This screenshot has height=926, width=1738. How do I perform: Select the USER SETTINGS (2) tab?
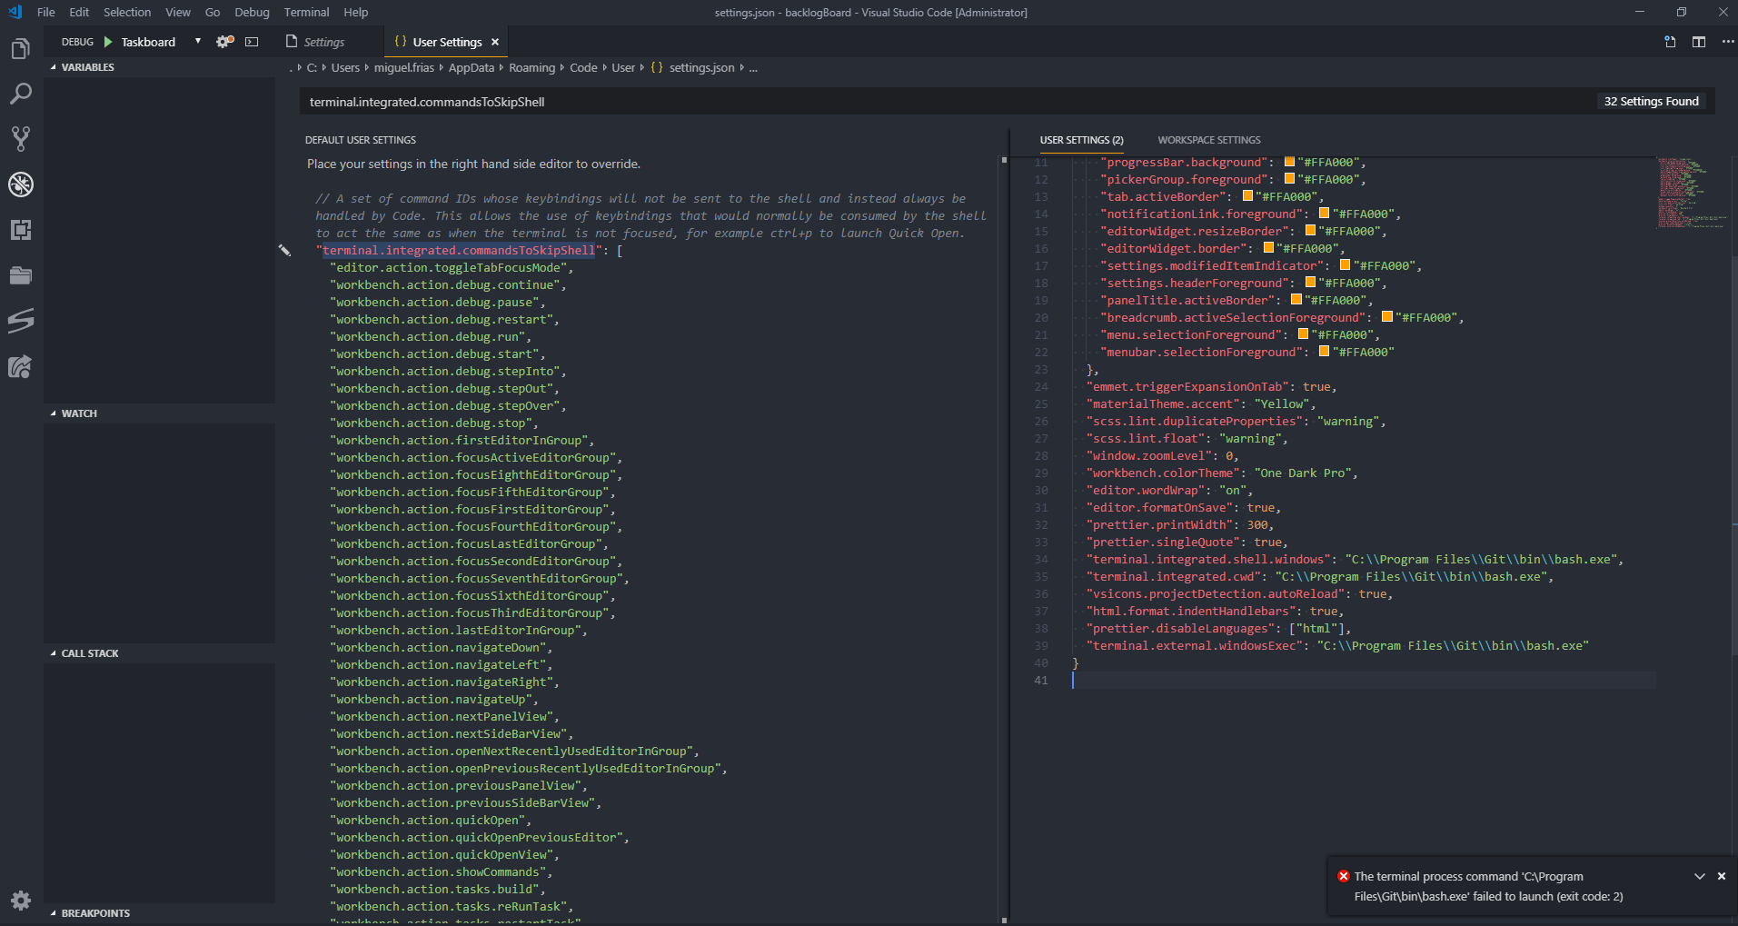(1081, 140)
